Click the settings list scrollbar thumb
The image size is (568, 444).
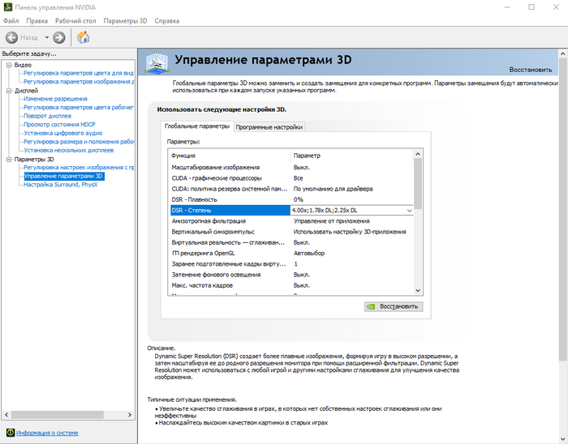click(418, 184)
